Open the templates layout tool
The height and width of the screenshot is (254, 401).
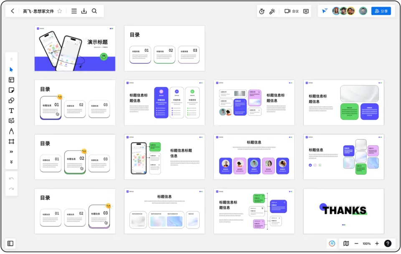(x=11, y=80)
